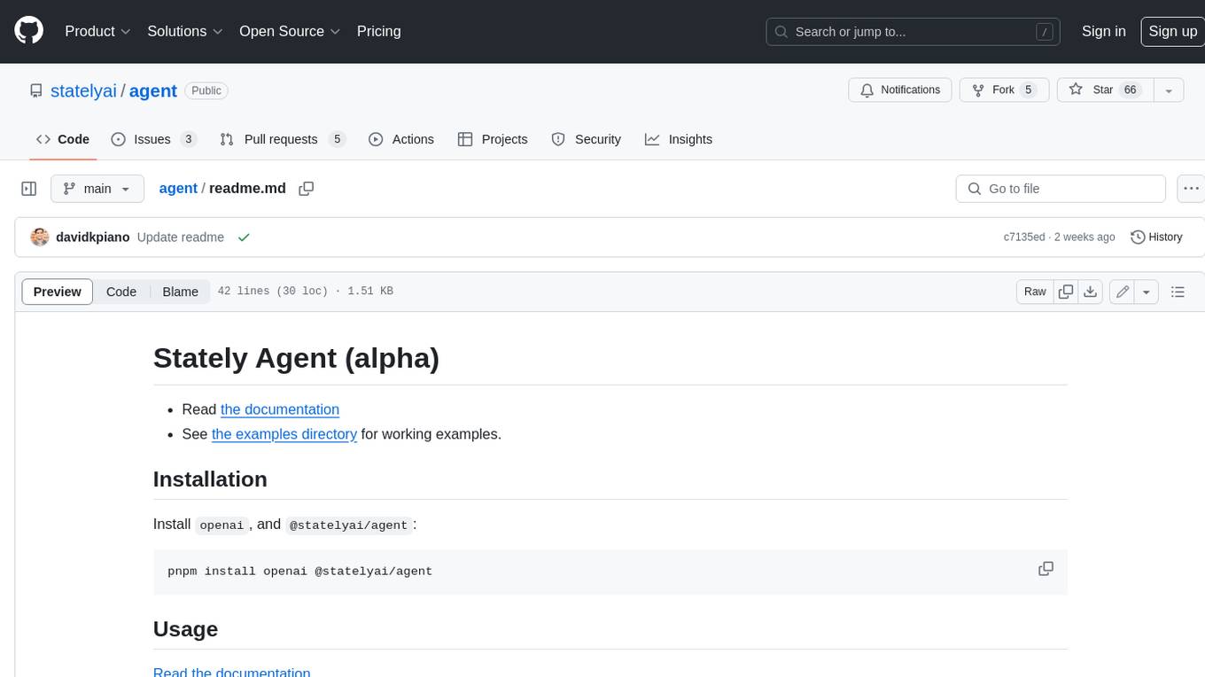Open commit c7135ed
Viewport: 1205px width, 677px height.
click(x=1023, y=237)
